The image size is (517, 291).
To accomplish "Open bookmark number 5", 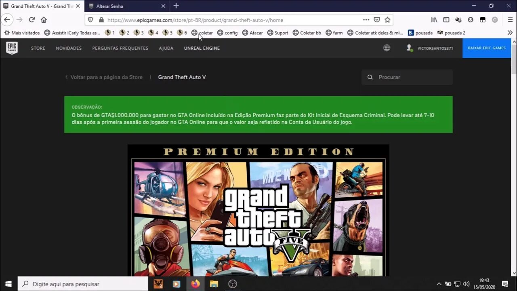I will (x=168, y=33).
